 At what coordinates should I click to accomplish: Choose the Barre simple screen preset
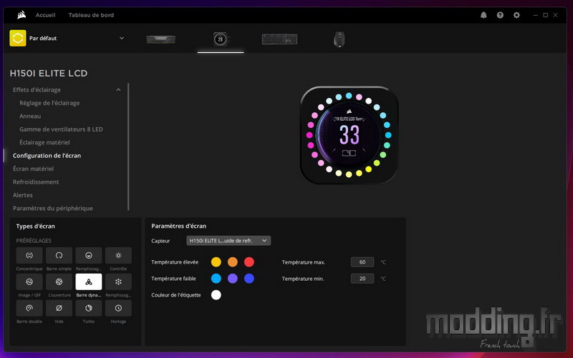click(x=59, y=256)
